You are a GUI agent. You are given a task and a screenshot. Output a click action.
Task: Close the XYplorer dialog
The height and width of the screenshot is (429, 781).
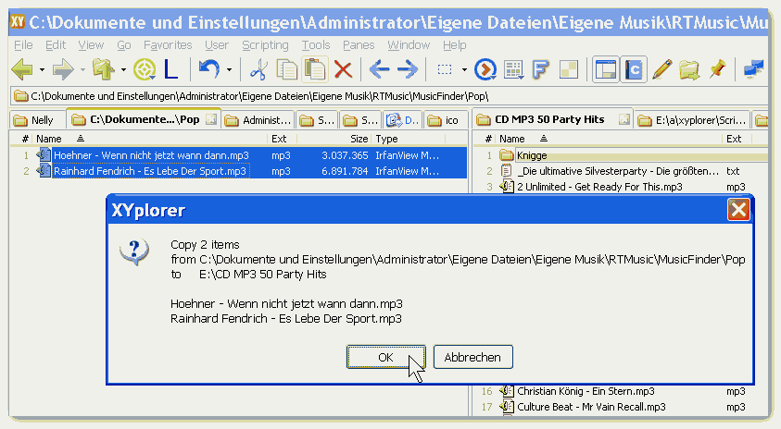tap(738, 210)
